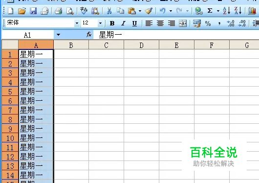This screenshot has width=259, height=183.
Task: Select column F header
Action: point(212,45)
